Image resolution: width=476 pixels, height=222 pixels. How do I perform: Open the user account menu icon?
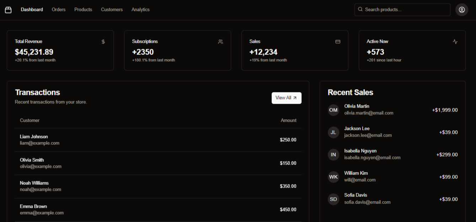pos(462,10)
